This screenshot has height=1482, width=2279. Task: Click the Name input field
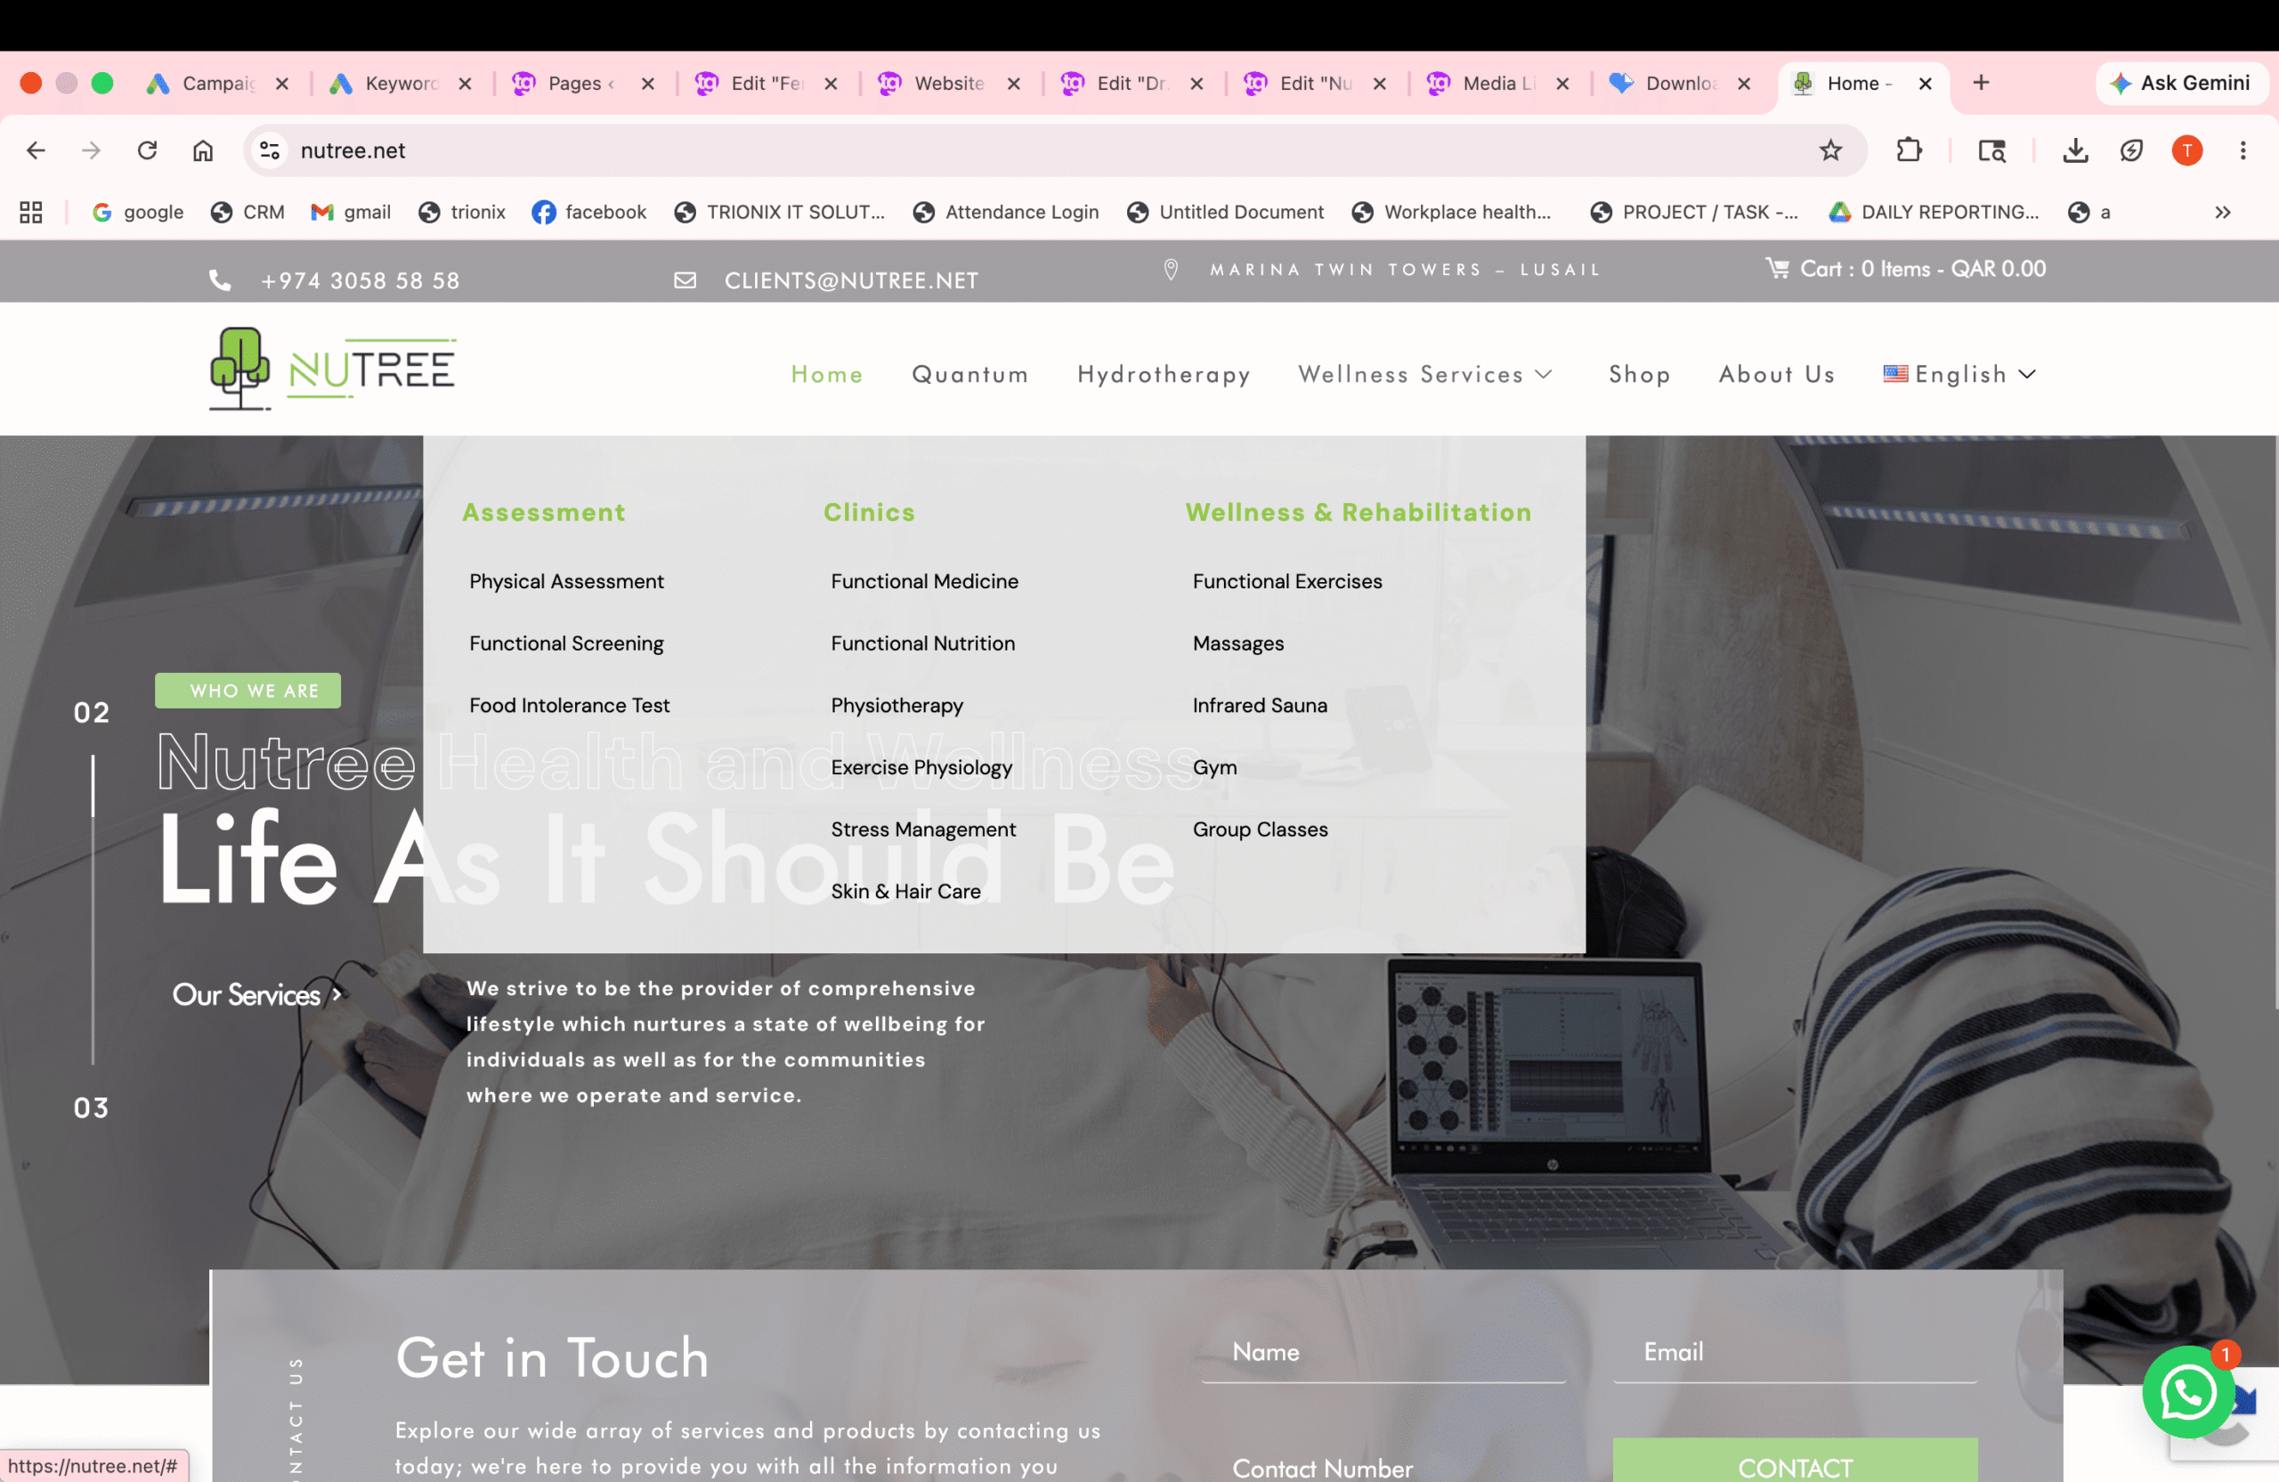coord(1383,1352)
